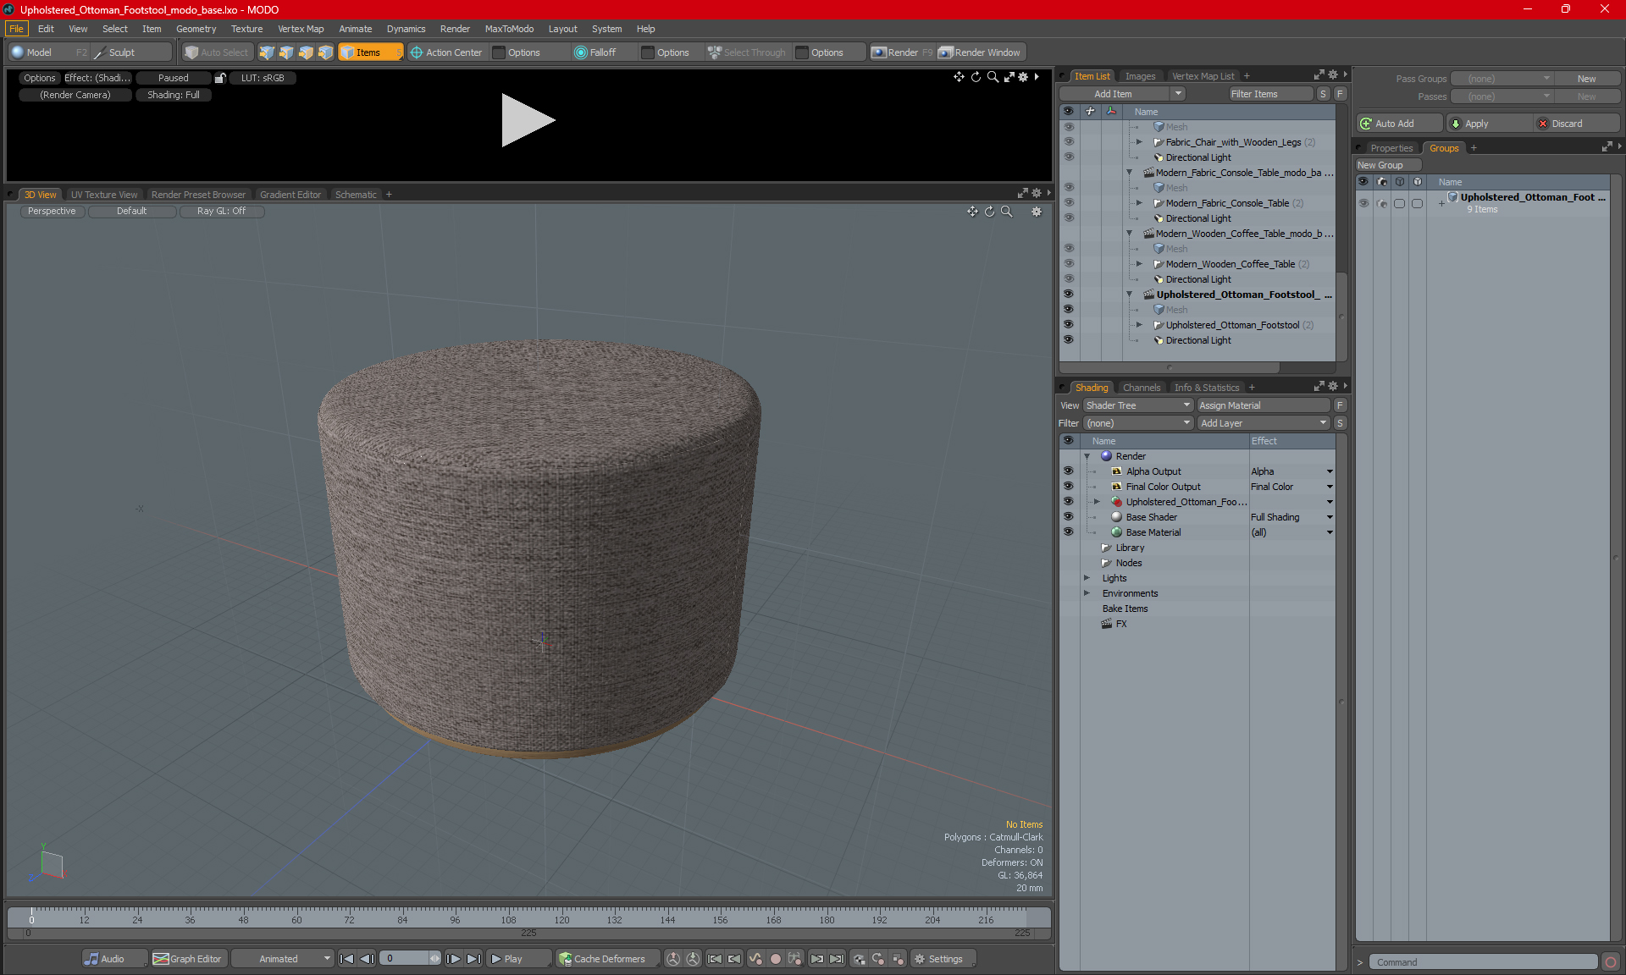Toggle visibility of Modern_Fabric_Console_Table item
Viewport: 1626px width, 975px height.
(1068, 203)
